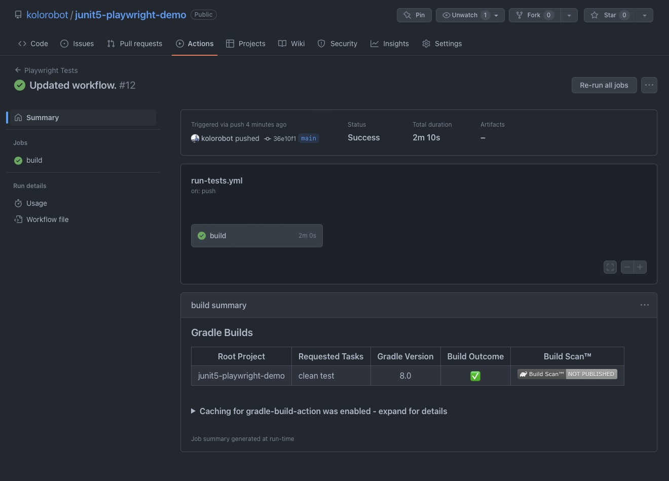Click the junit5-playwright-demo table cell
The height and width of the screenshot is (481, 669).
241,376
